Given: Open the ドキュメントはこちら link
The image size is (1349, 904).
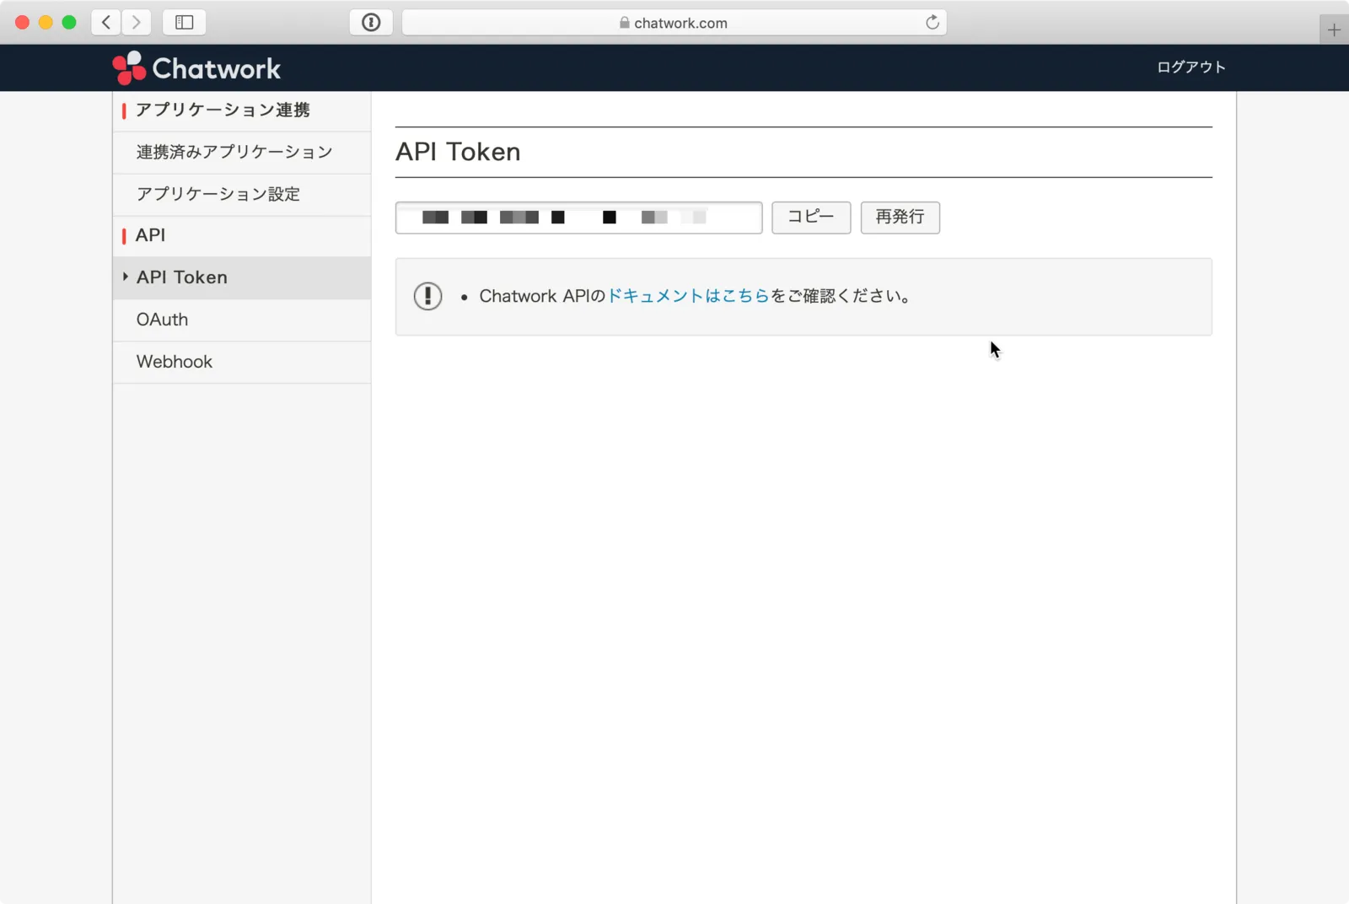Looking at the screenshot, I should click(x=689, y=296).
